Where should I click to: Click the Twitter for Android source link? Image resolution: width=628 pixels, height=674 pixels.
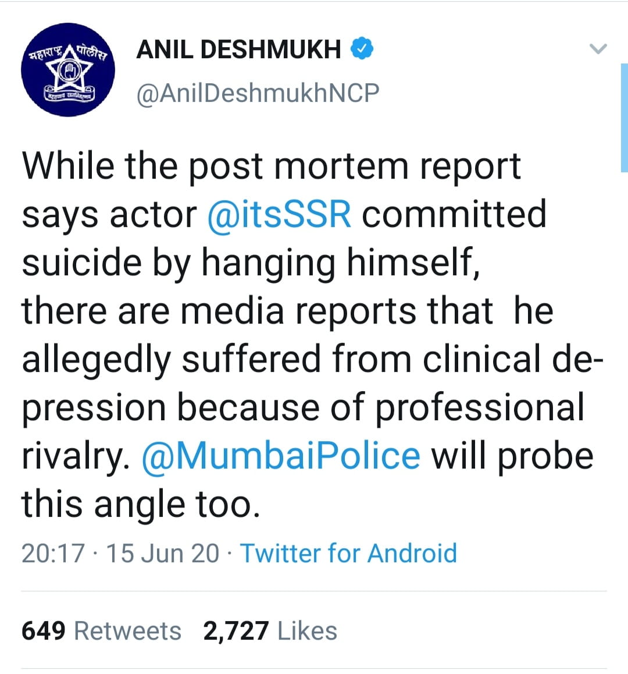pyautogui.click(x=348, y=553)
